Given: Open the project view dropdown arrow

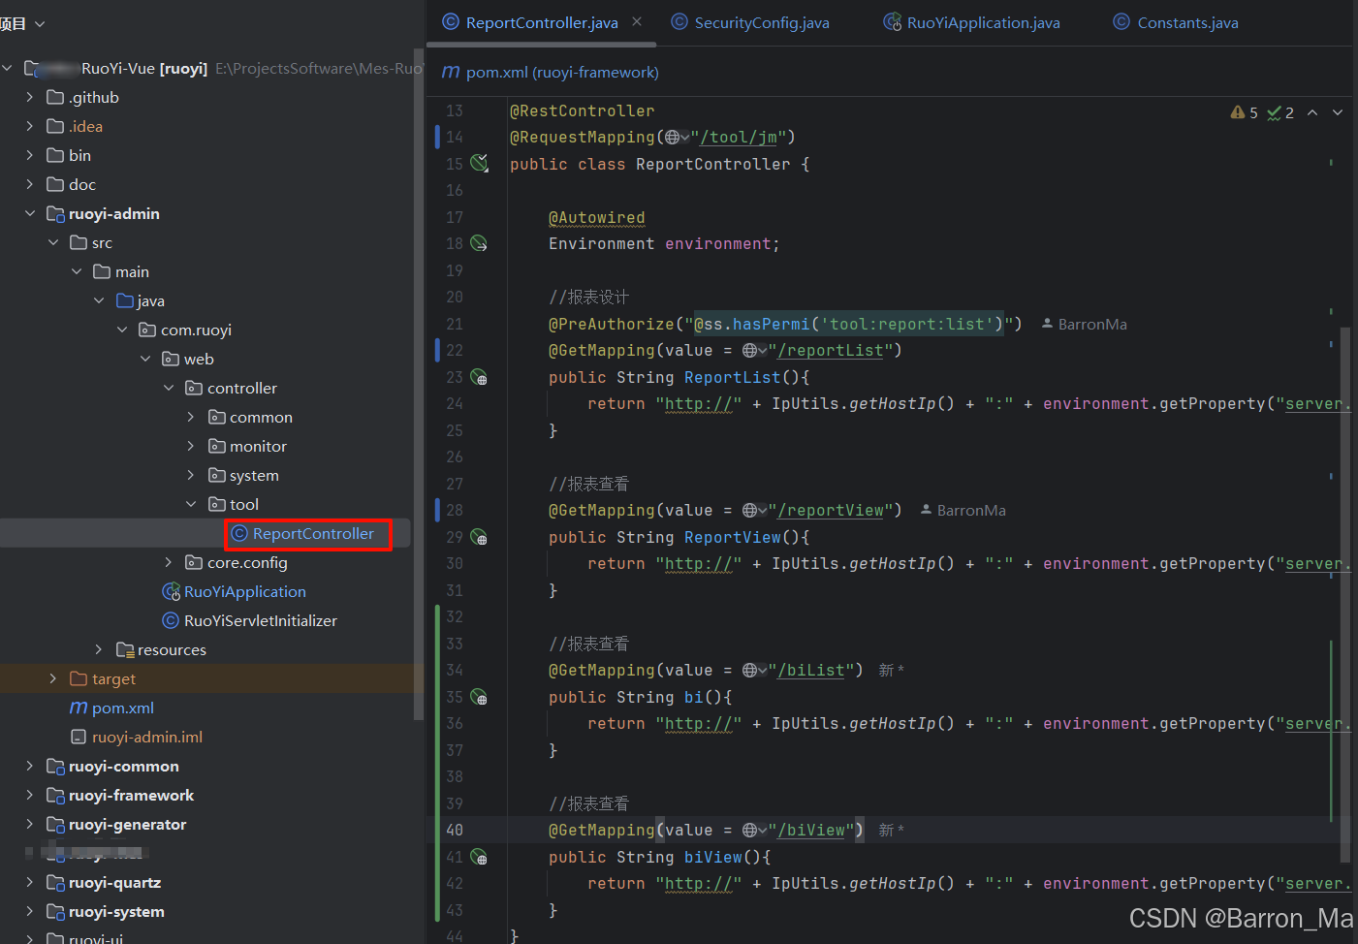Looking at the screenshot, I should pyautogui.click(x=40, y=23).
